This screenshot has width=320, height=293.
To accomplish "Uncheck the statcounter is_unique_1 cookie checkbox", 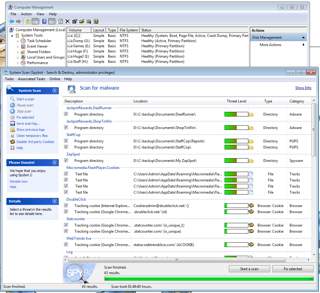I will [x=66, y=225].
